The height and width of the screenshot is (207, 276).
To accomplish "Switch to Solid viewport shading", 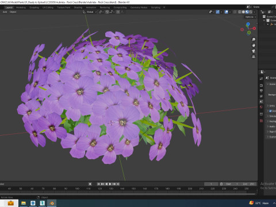I will click(243, 12).
